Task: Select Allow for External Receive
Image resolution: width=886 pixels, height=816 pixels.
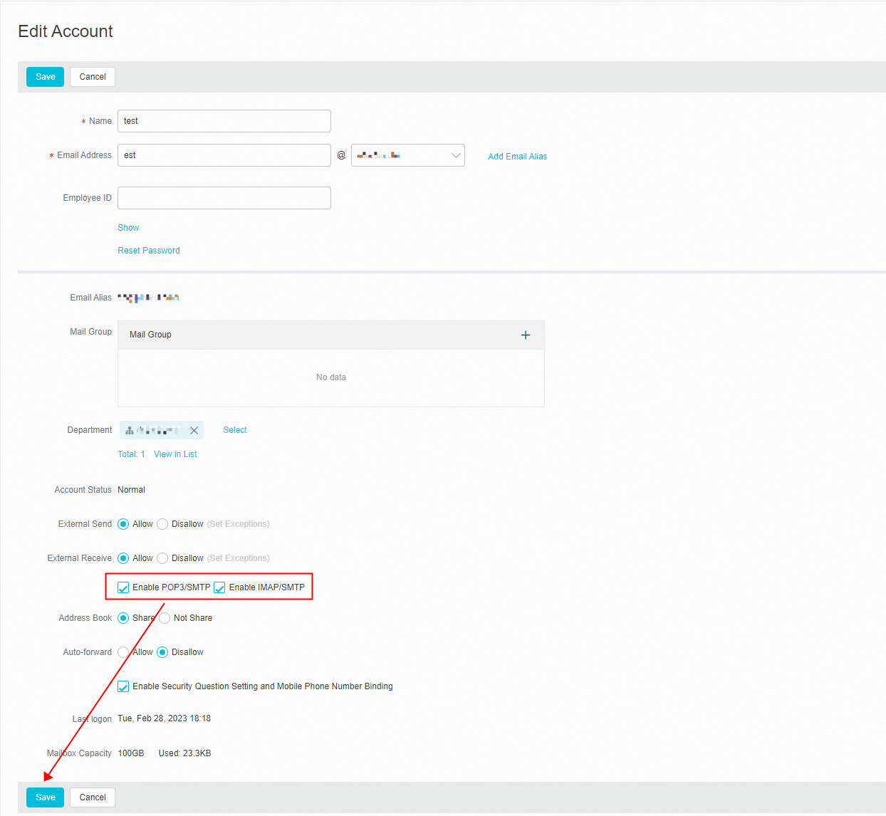Action: 123,558
